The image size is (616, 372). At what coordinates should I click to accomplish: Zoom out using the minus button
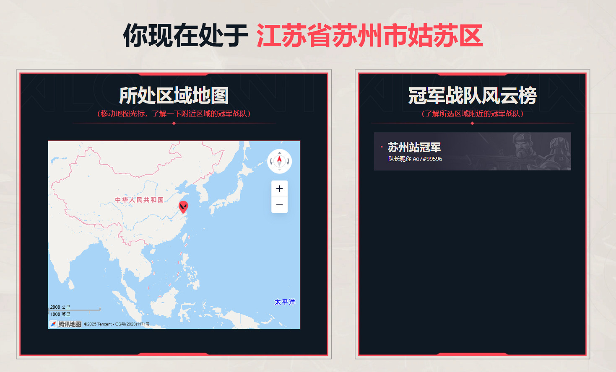tap(279, 205)
